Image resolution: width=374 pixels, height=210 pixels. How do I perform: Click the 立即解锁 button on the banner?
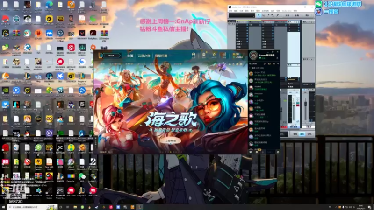click(x=171, y=141)
